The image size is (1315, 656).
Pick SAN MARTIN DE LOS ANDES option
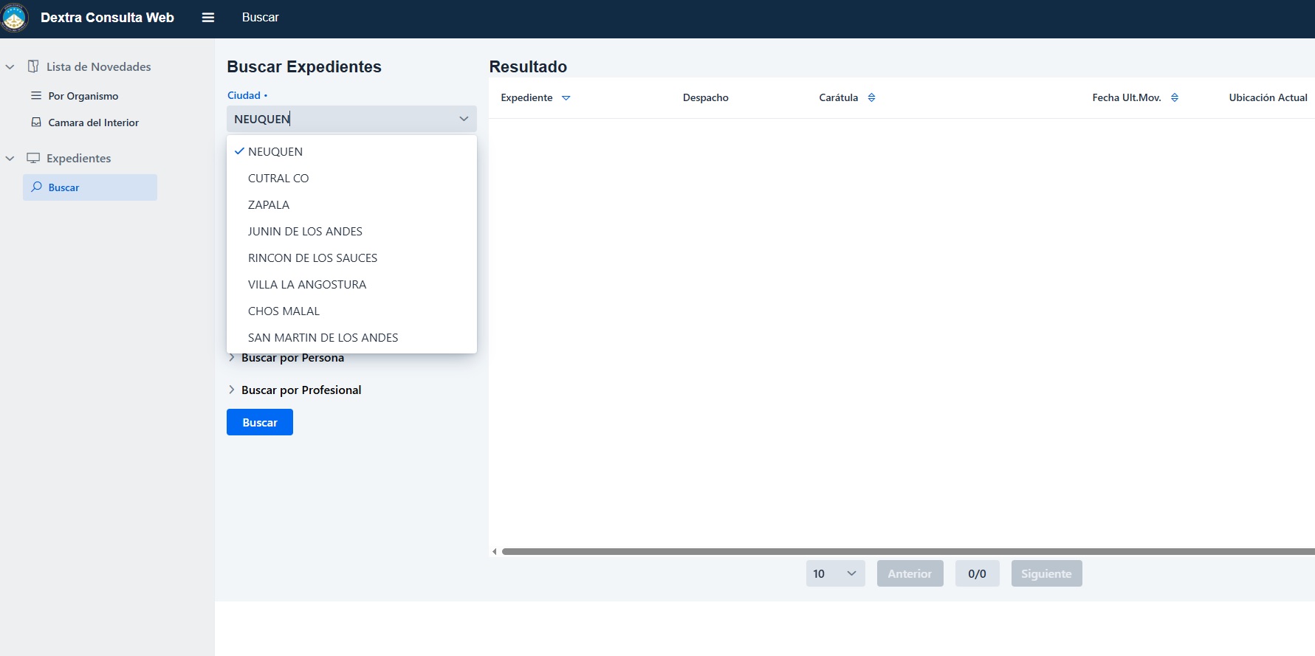323,338
